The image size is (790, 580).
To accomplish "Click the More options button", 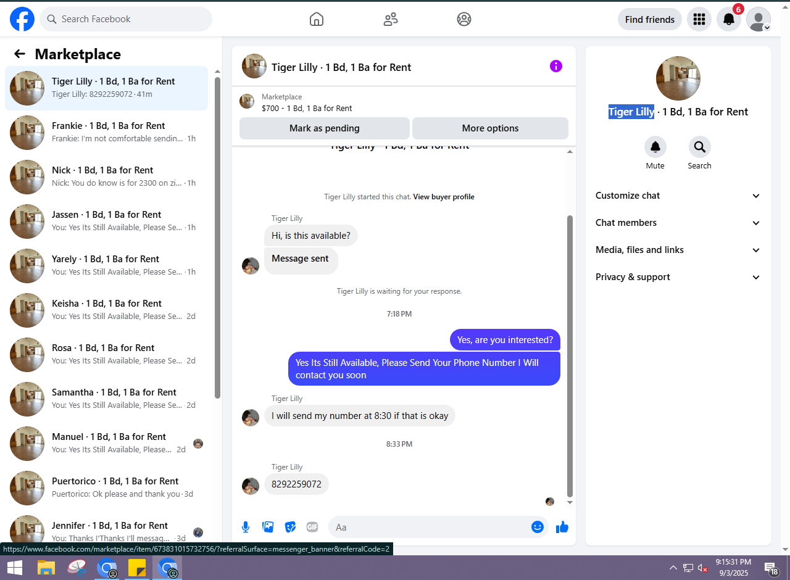I will pos(490,128).
